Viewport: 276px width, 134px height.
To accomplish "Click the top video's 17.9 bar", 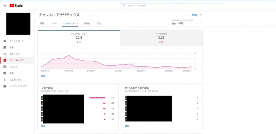I will [97, 98].
